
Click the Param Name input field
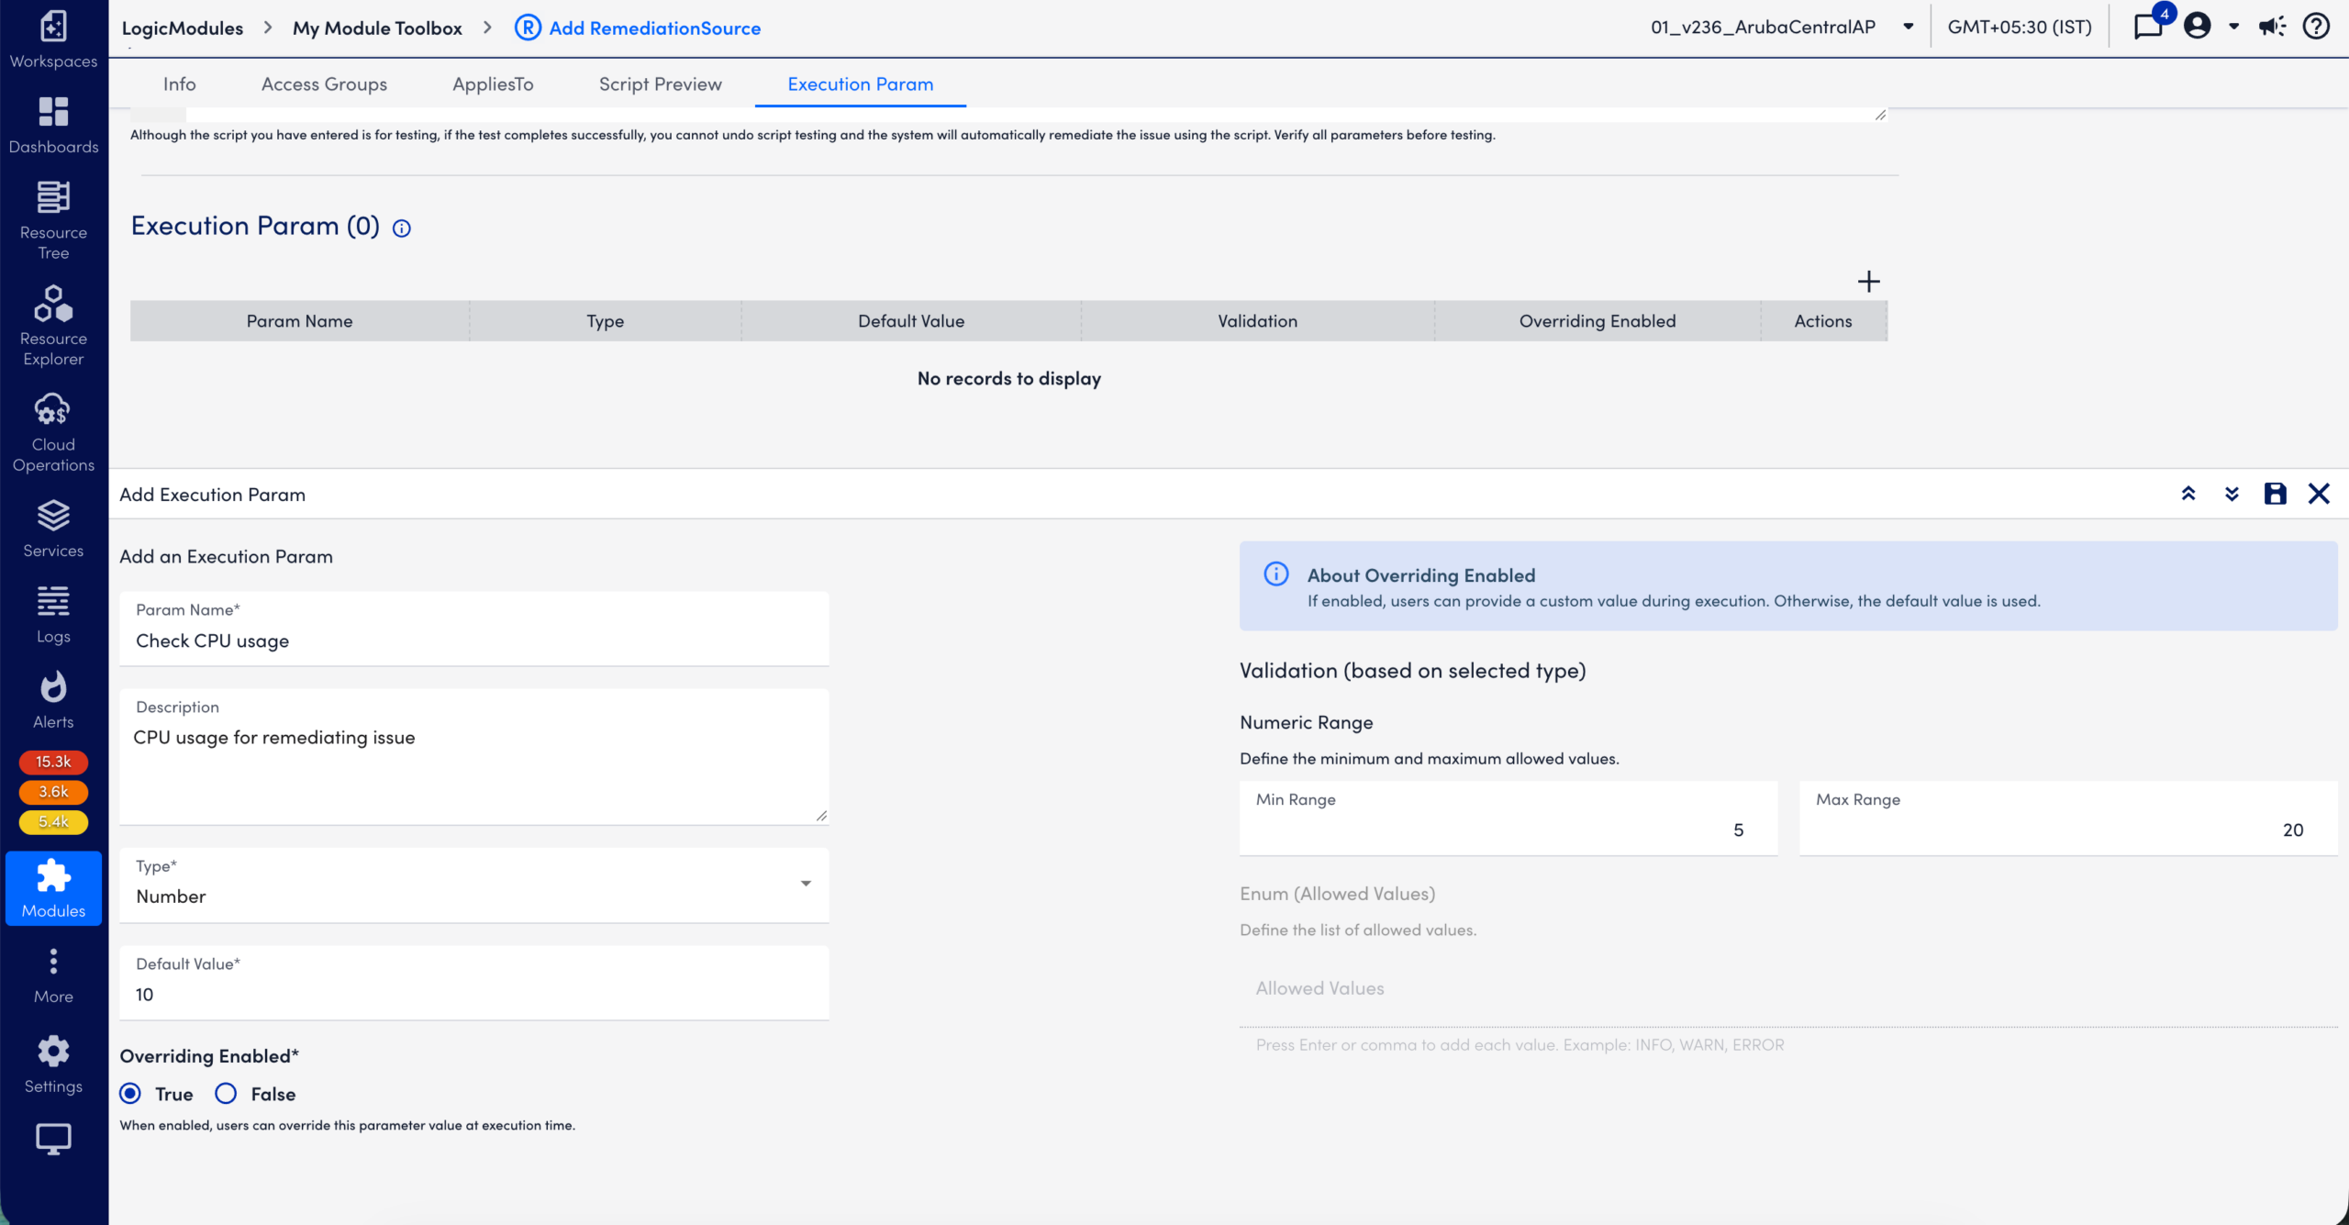coord(473,629)
